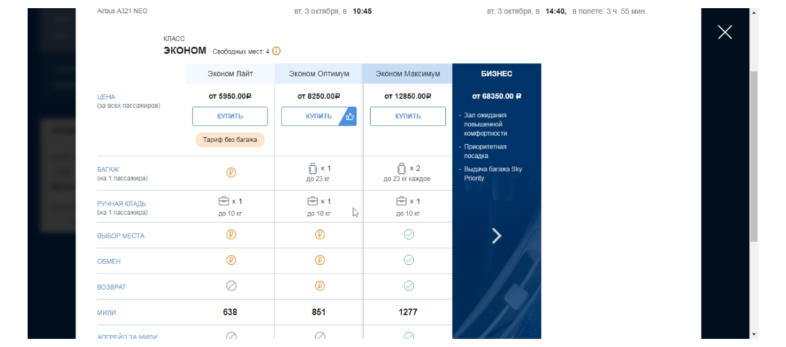Click the green checkmark for Эконом Максимум seat selection
Image resolution: width=786 pixels, height=347 pixels.
[x=409, y=234]
